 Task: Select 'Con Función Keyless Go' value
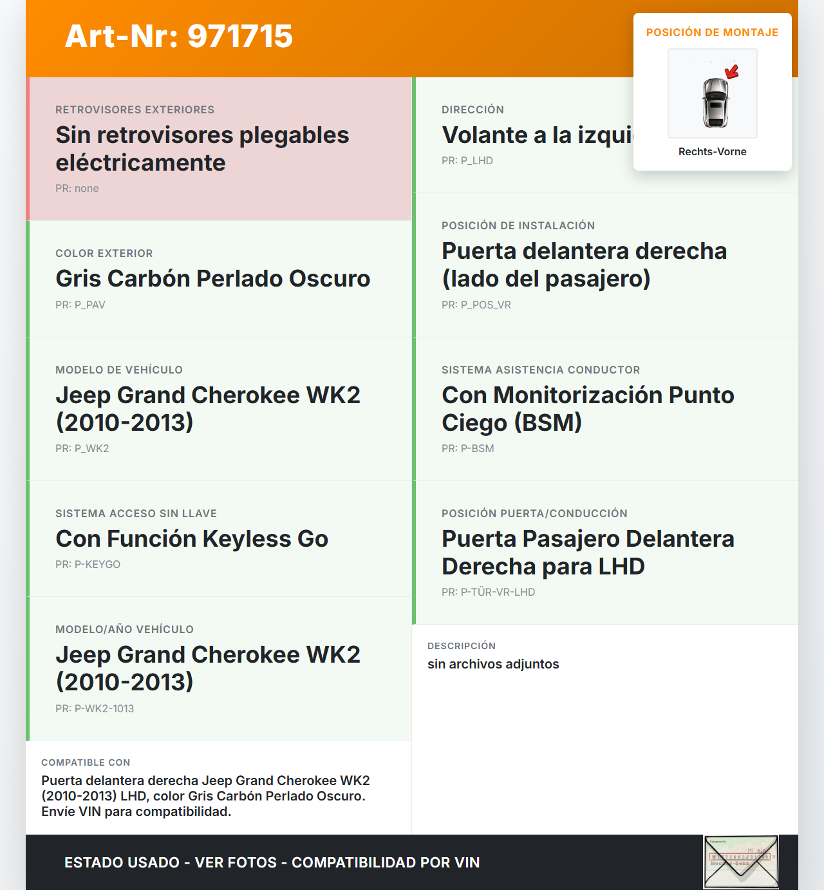point(192,538)
